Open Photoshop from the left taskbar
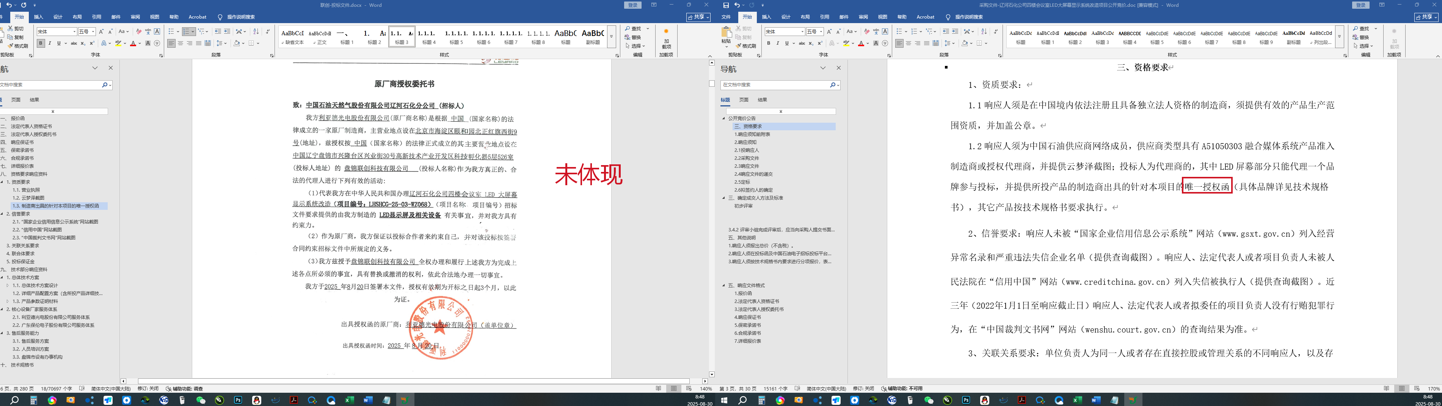 pyautogui.click(x=238, y=400)
